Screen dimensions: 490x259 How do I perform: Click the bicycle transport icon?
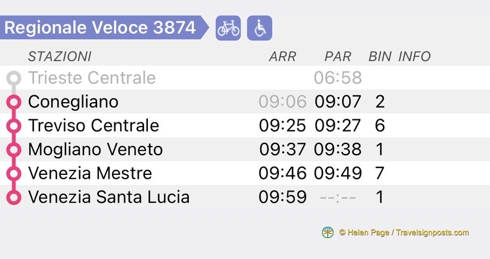coord(228,28)
